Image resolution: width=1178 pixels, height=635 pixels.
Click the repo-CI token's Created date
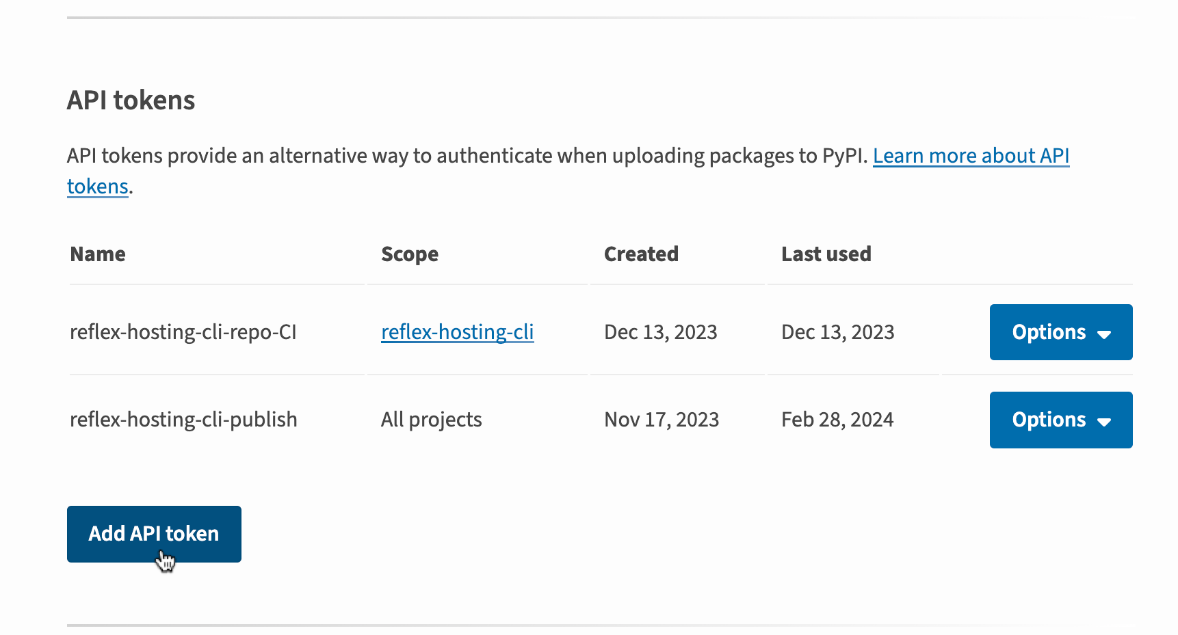click(660, 332)
